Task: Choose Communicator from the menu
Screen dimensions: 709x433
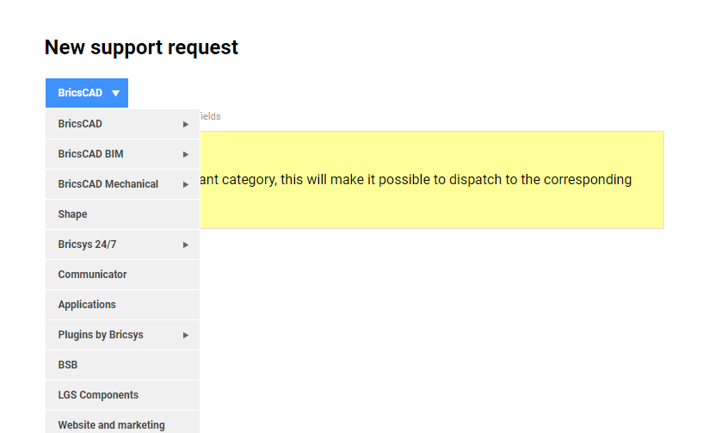Action: click(92, 275)
